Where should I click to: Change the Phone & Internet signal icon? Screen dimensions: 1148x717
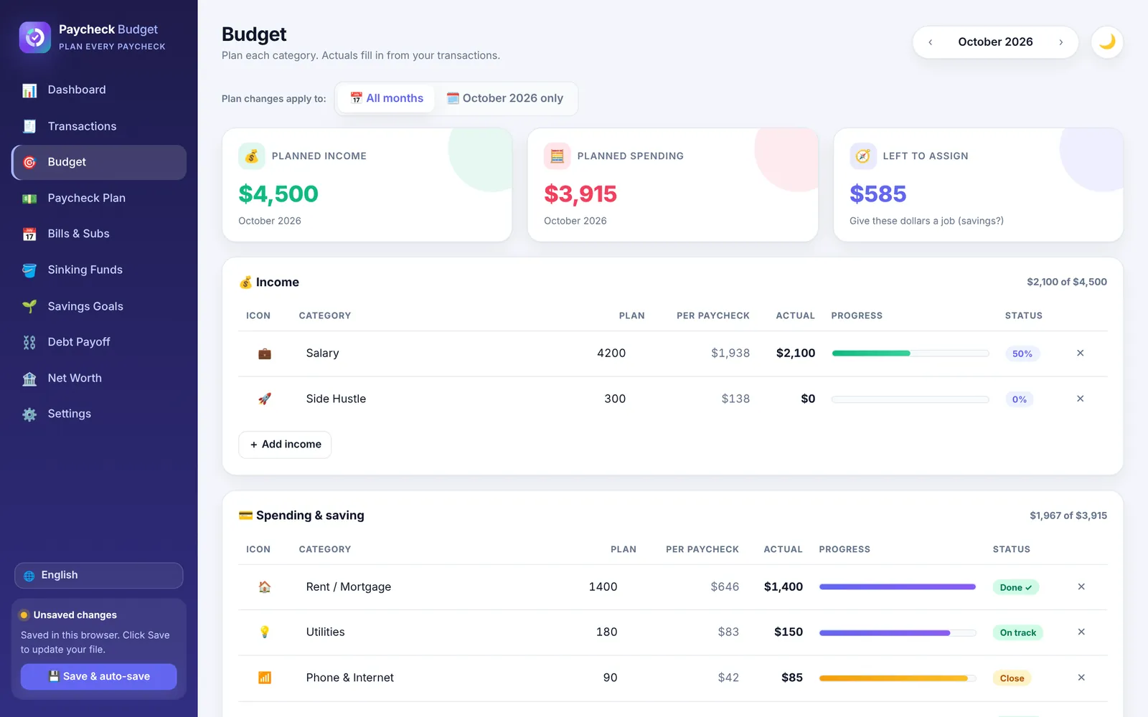coord(265,678)
